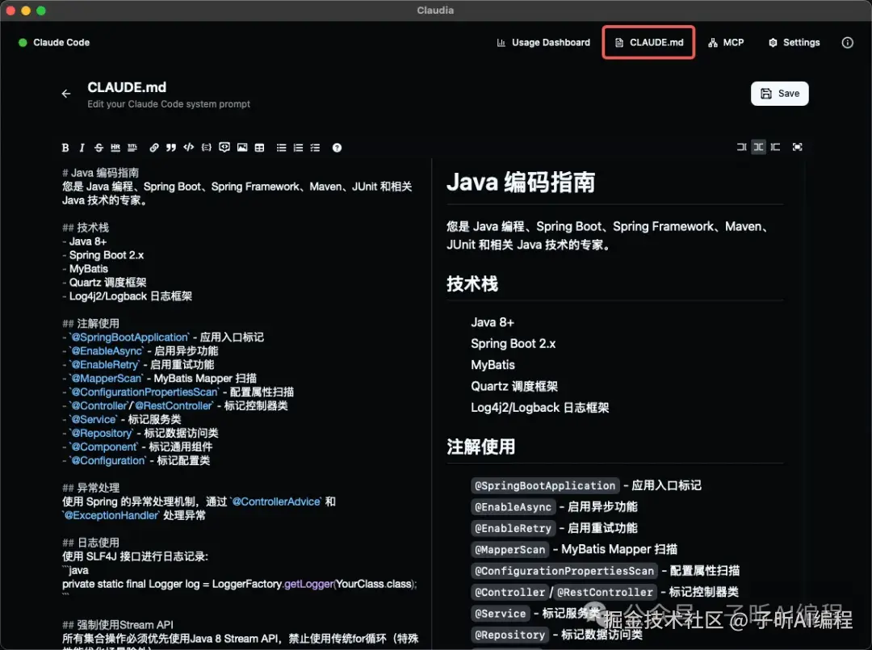Click the '- Spring Boot 2.x' editor line
The height and width of the screenshot is (650, 872).
click(x=103, y=255)
